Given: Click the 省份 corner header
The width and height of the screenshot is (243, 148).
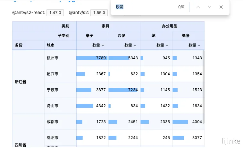Looking at the screenshot, I should (x=28, y=45).
